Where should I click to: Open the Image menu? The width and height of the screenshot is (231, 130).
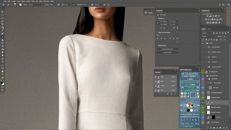click(x=14, y=1)
